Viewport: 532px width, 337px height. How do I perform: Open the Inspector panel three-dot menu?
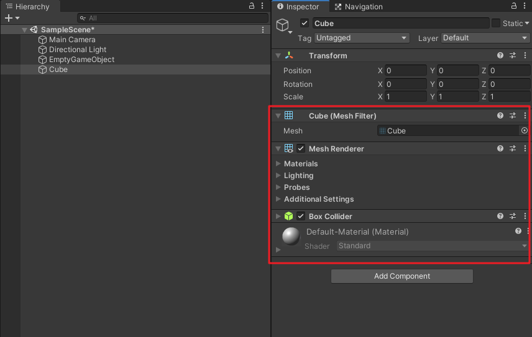525,6
